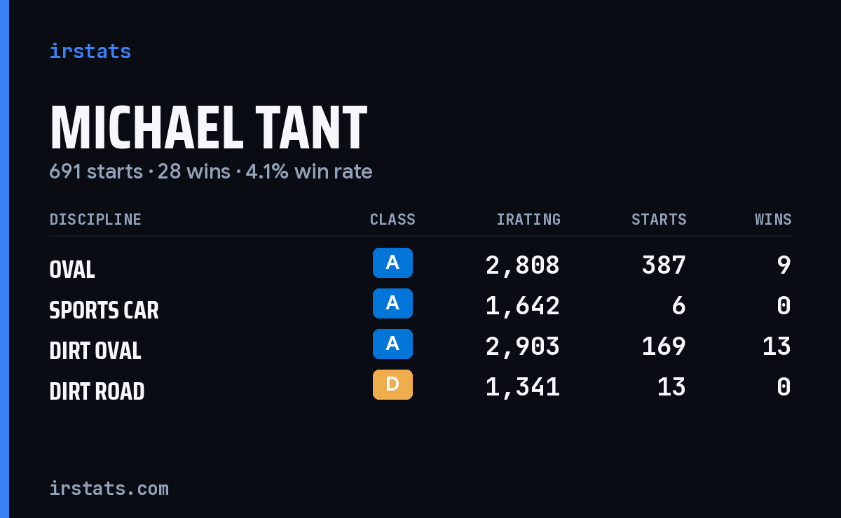
Task: Open the SPORTS CAR discipline row
Action: [x=420, y=306]
